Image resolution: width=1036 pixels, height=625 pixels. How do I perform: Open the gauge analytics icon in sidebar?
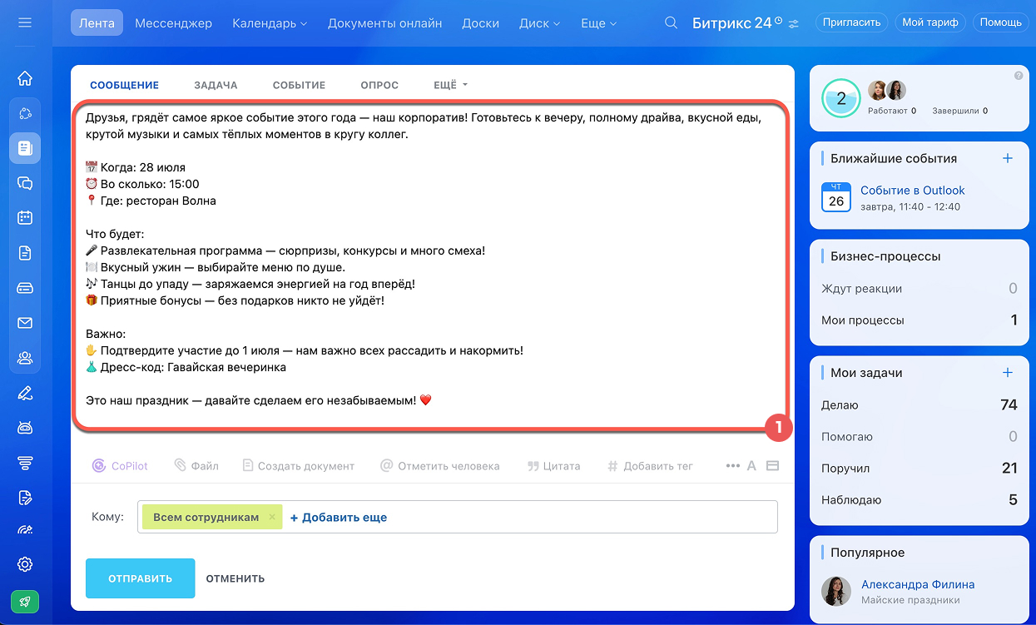[25, 530]
